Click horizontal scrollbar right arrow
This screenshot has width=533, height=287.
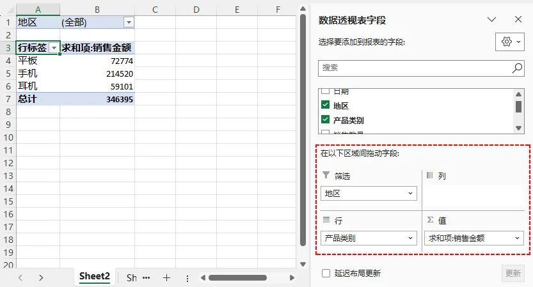[292, 278]
